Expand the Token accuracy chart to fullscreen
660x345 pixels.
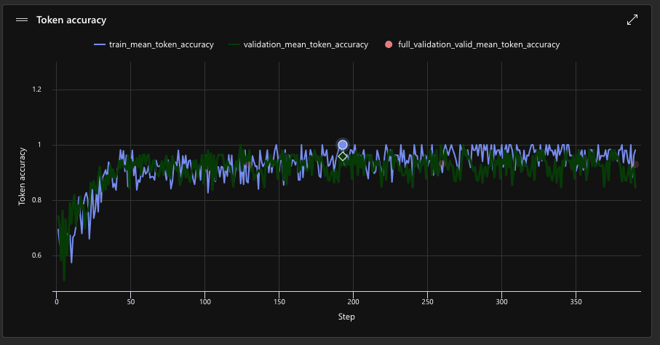click(x=632, y=20)
